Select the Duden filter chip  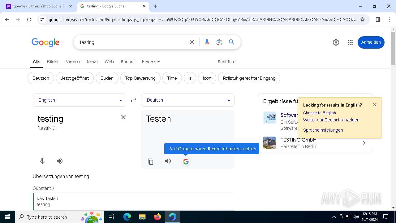pos(107,78)
